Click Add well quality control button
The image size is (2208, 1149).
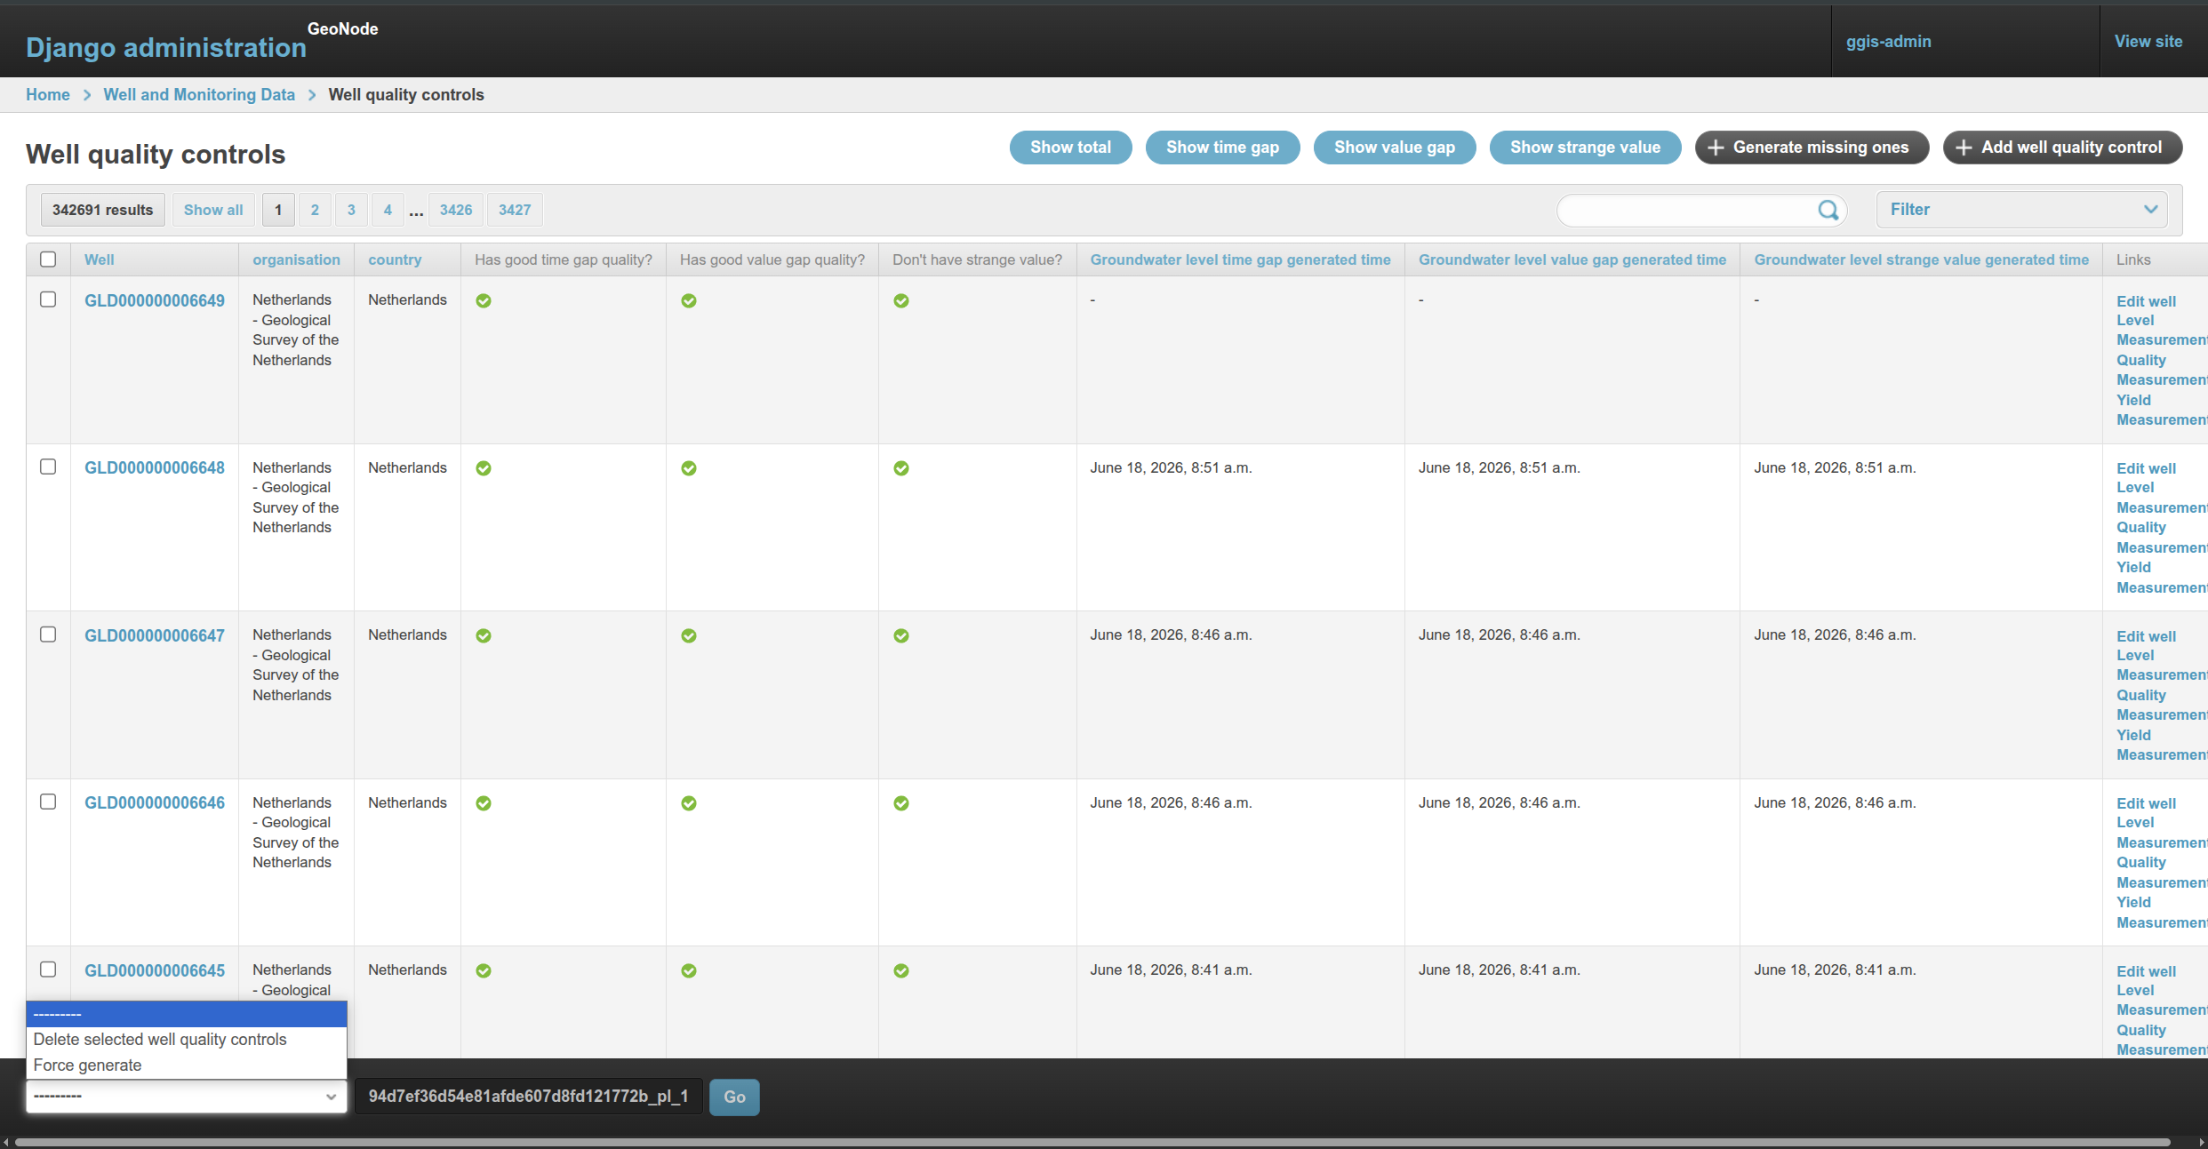point(2062,148)
